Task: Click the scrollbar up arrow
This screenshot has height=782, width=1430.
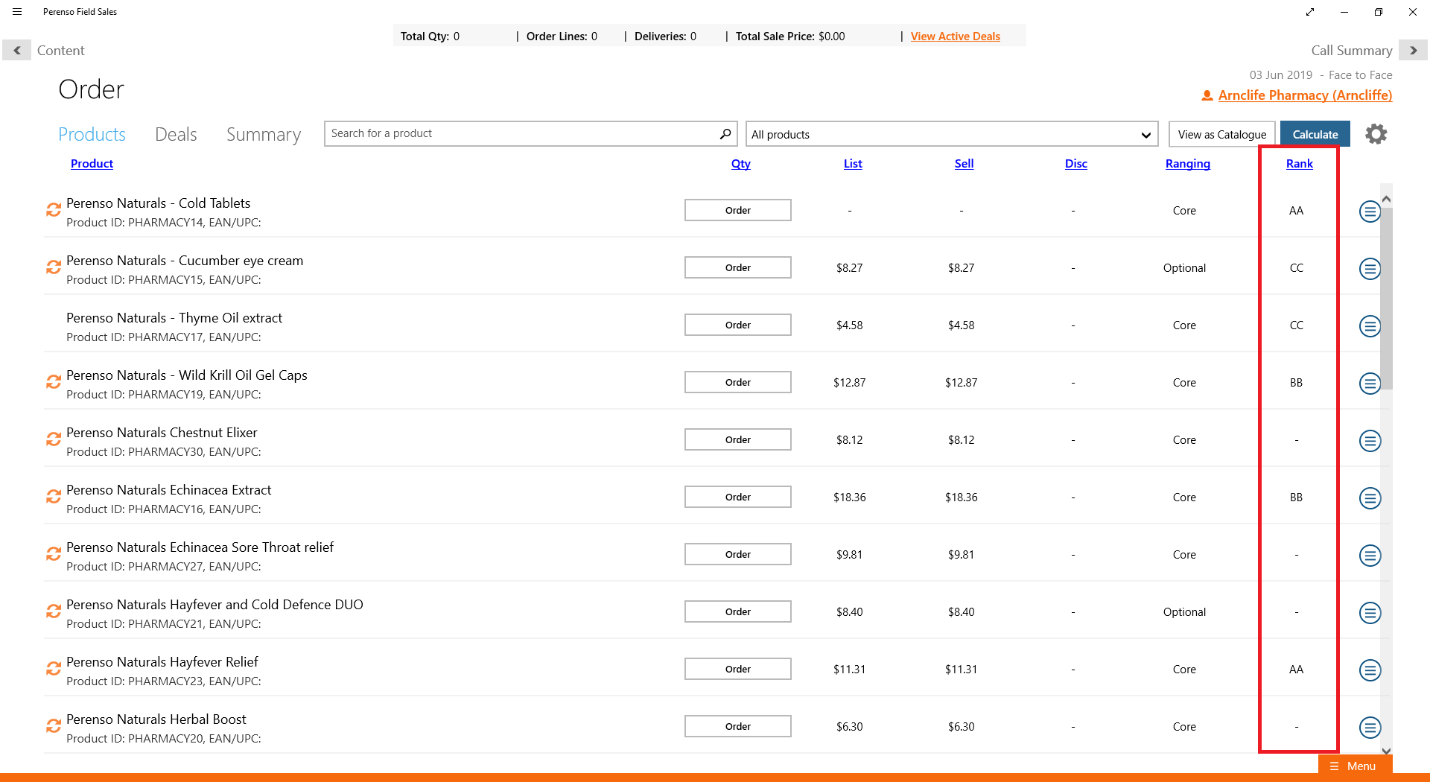Action: click(1386, 199)
